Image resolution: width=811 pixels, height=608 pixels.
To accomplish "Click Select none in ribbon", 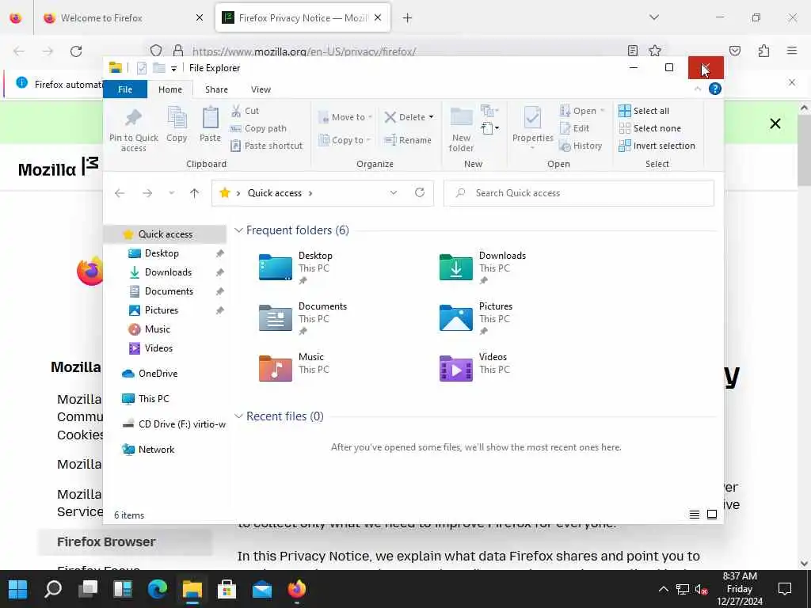I will point(649,128).
